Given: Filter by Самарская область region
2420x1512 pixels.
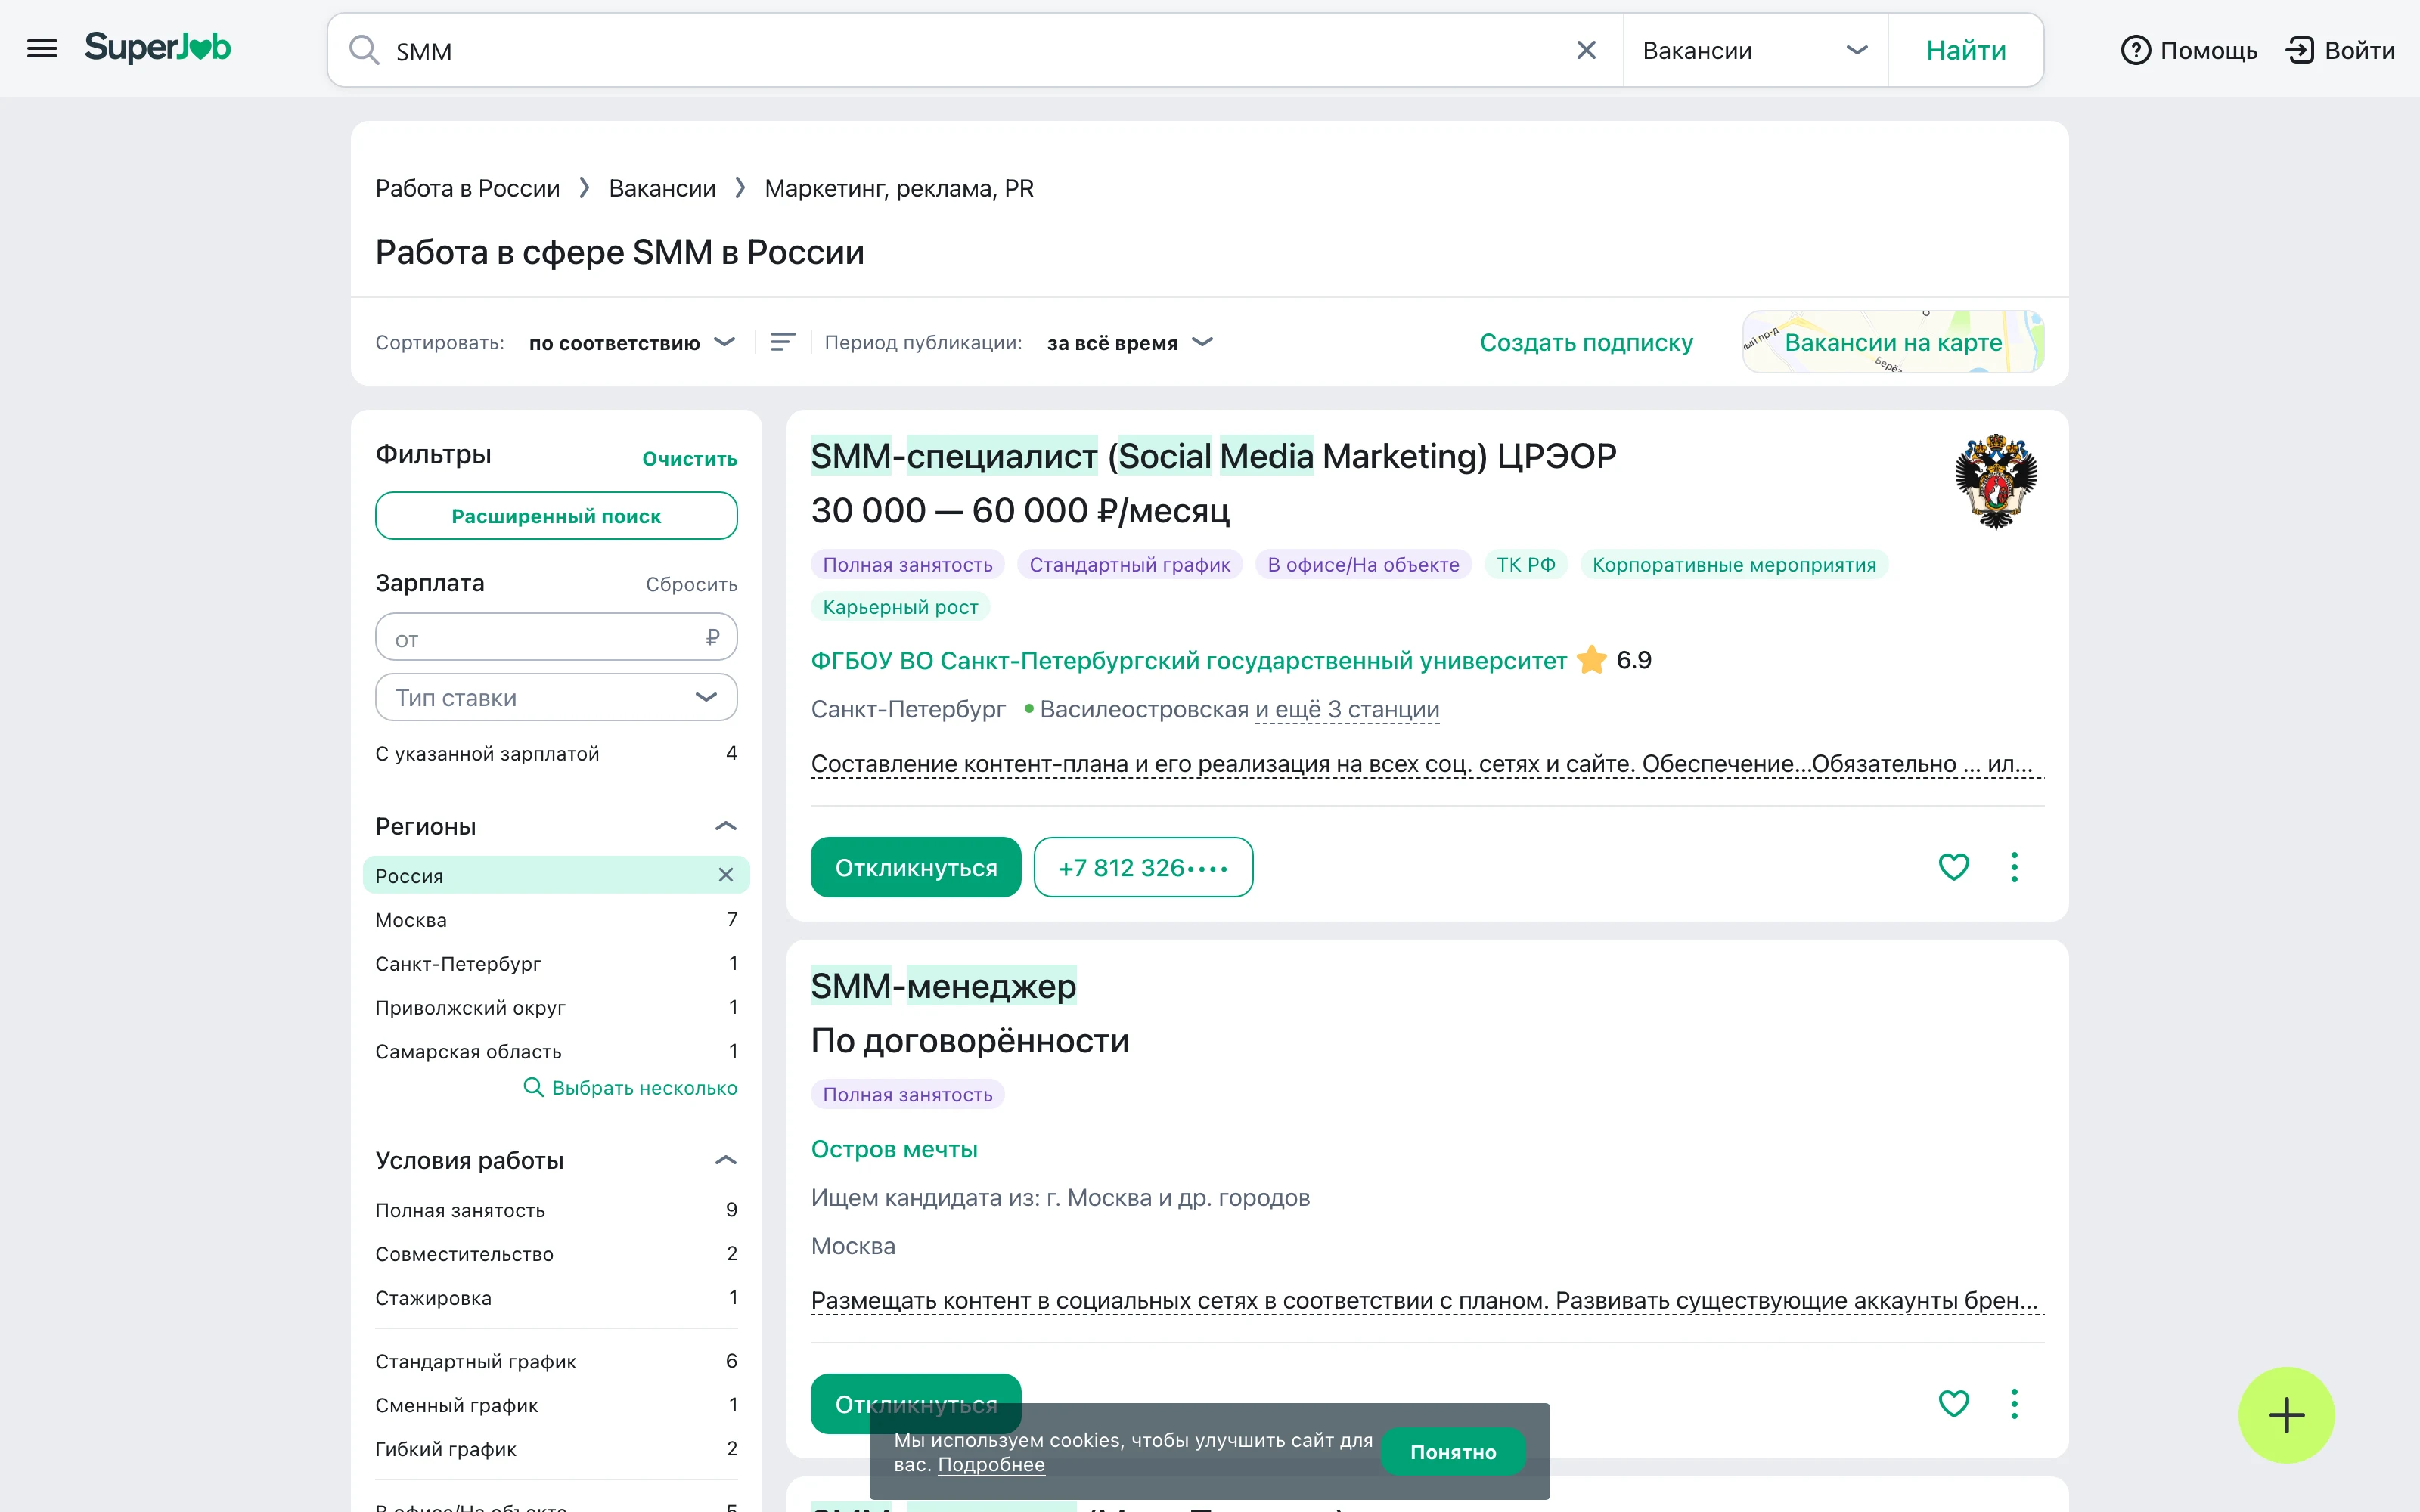Looking at the screenshot, I should pos(556,1051).
